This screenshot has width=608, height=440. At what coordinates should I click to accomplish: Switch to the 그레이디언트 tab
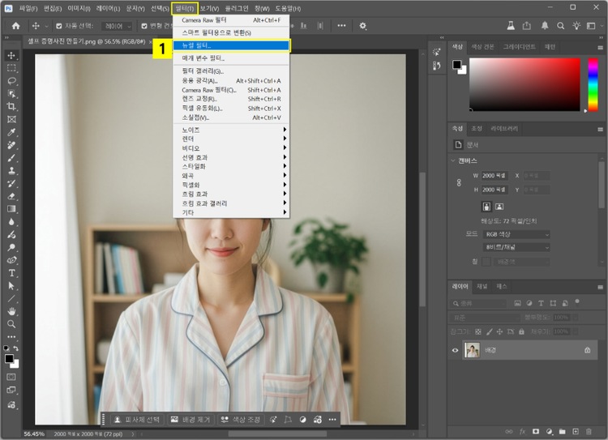pyautogui.click(x=519, y=47)
